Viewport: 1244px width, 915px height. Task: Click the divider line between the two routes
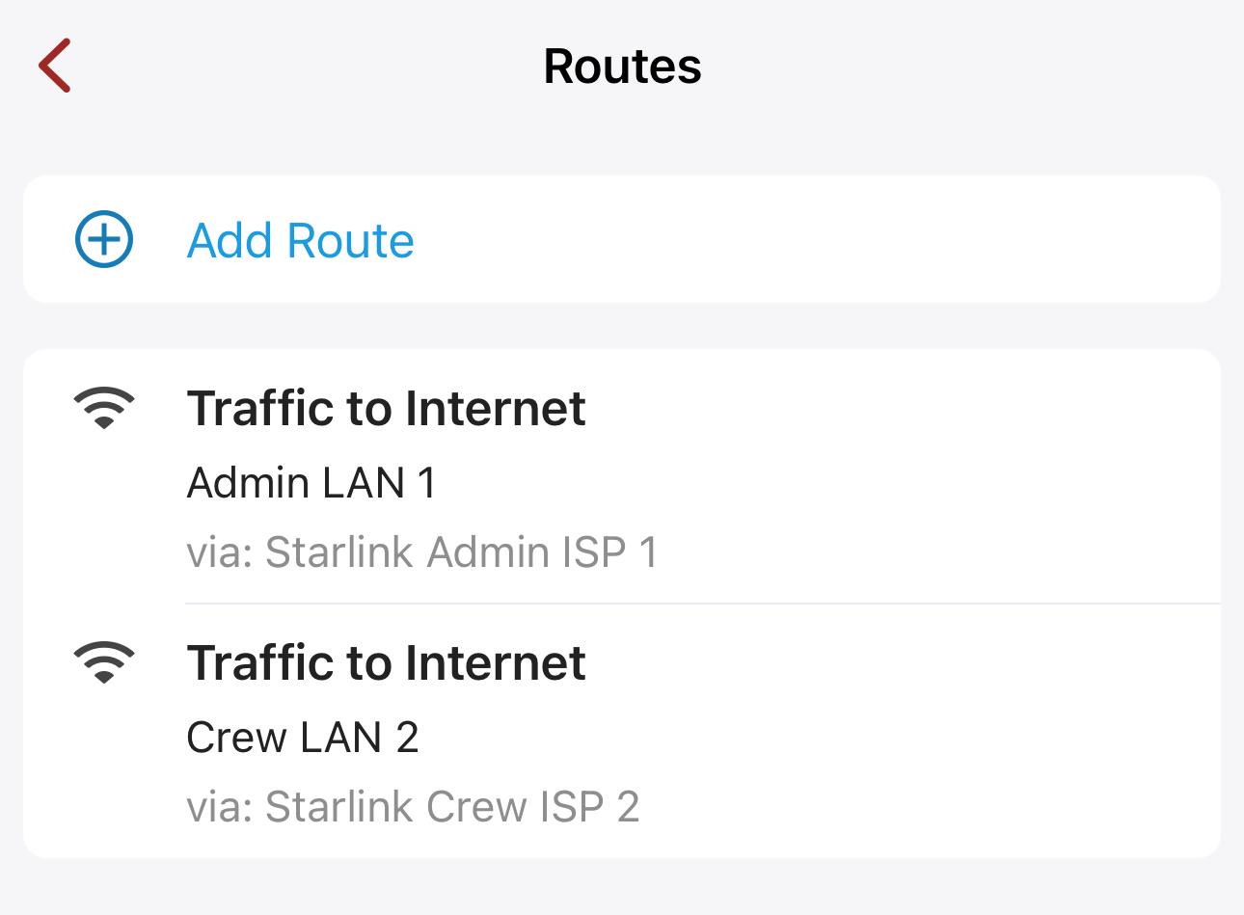pos(702,604)
